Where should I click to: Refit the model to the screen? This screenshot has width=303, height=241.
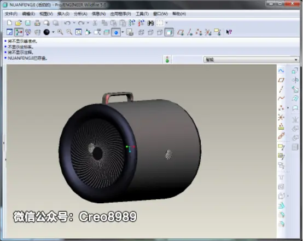pyautogui.click(x=78, y=32)
